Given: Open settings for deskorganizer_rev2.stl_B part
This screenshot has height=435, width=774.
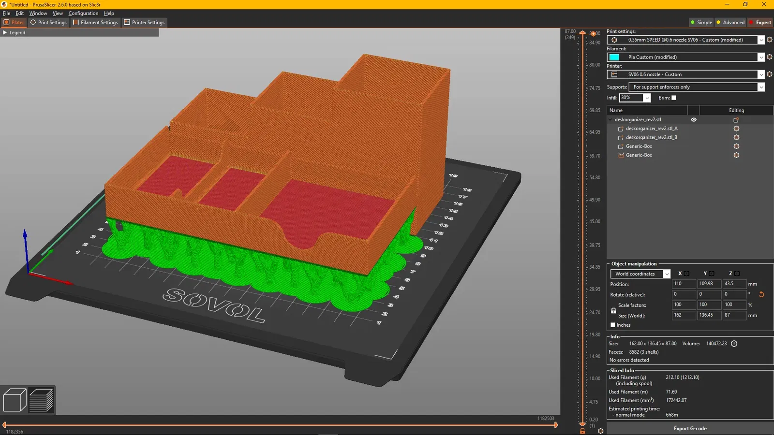Looking at the screenshot, I should (x=736, y=137).
